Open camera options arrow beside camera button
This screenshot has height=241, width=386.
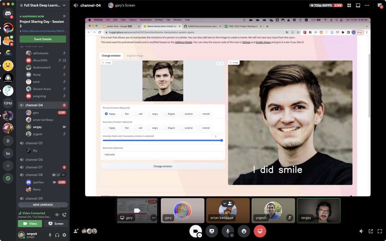(200, 235)
